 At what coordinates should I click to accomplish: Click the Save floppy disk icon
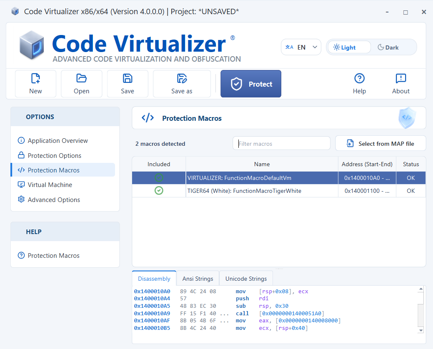click(127, 78)
